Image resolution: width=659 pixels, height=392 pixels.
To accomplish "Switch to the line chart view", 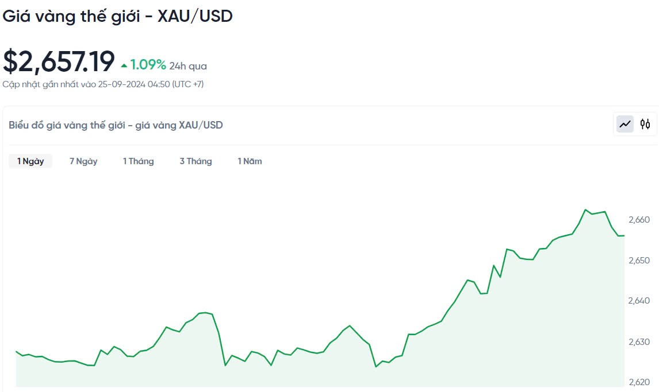I will click(625, 124).
